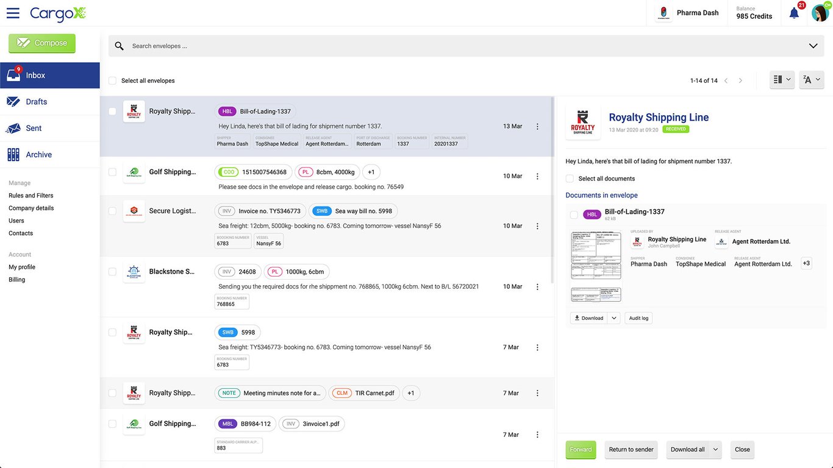Open the Download all dropdown arrow
The image size is (833, 468).
click(715, 450)
